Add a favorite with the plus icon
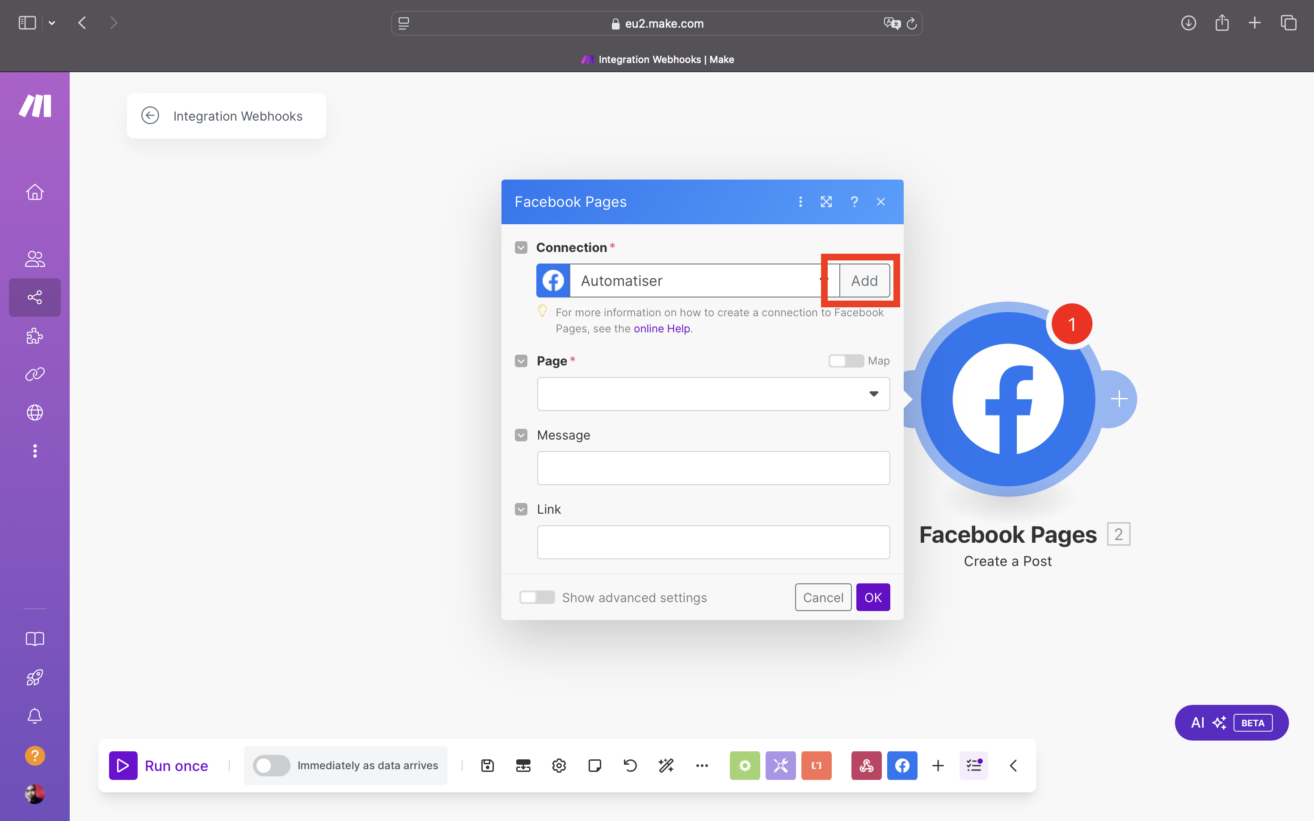The height and width of the screenshot is (821, 1314). point(938,766)
